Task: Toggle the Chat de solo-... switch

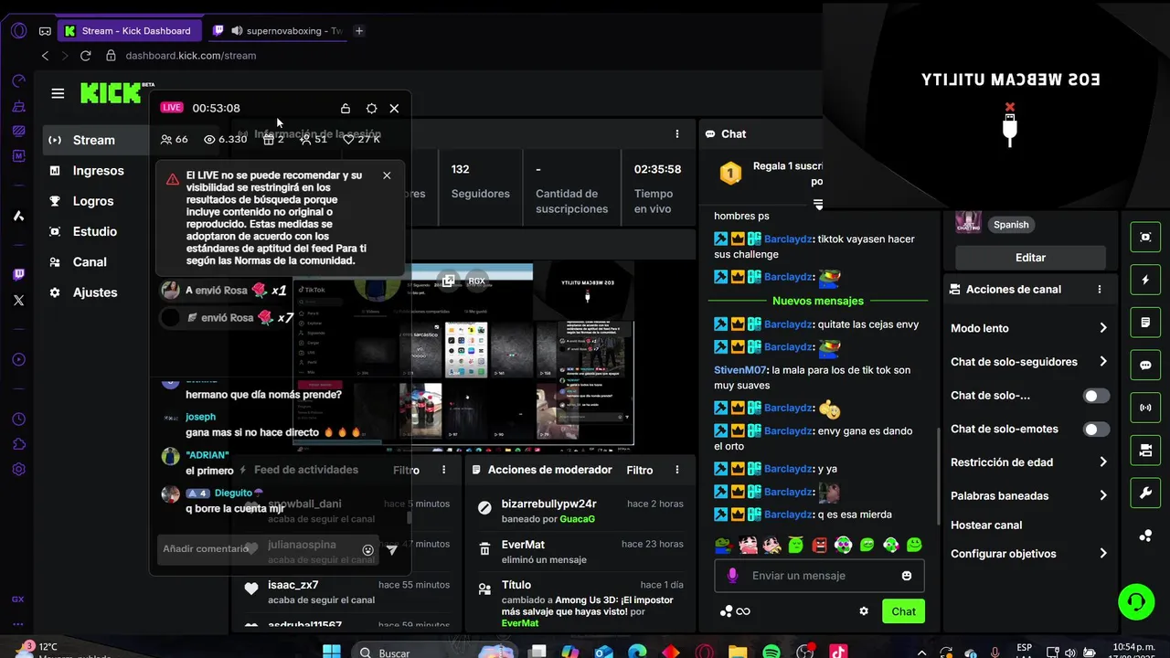Action: (x=1096, y=396)
